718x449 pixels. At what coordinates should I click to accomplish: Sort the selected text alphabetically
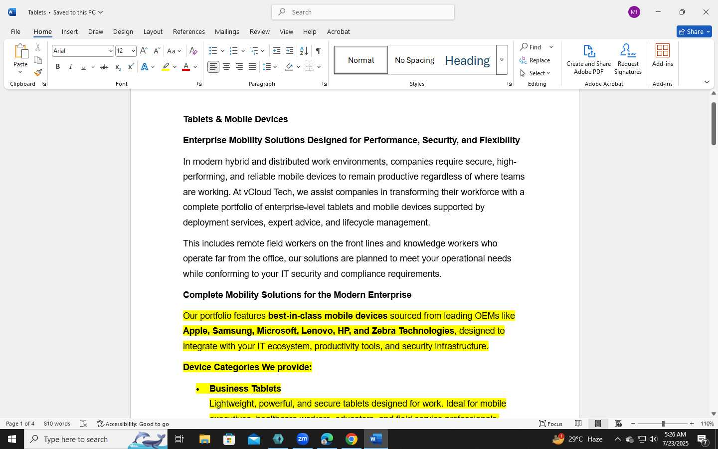coord(304,51)
